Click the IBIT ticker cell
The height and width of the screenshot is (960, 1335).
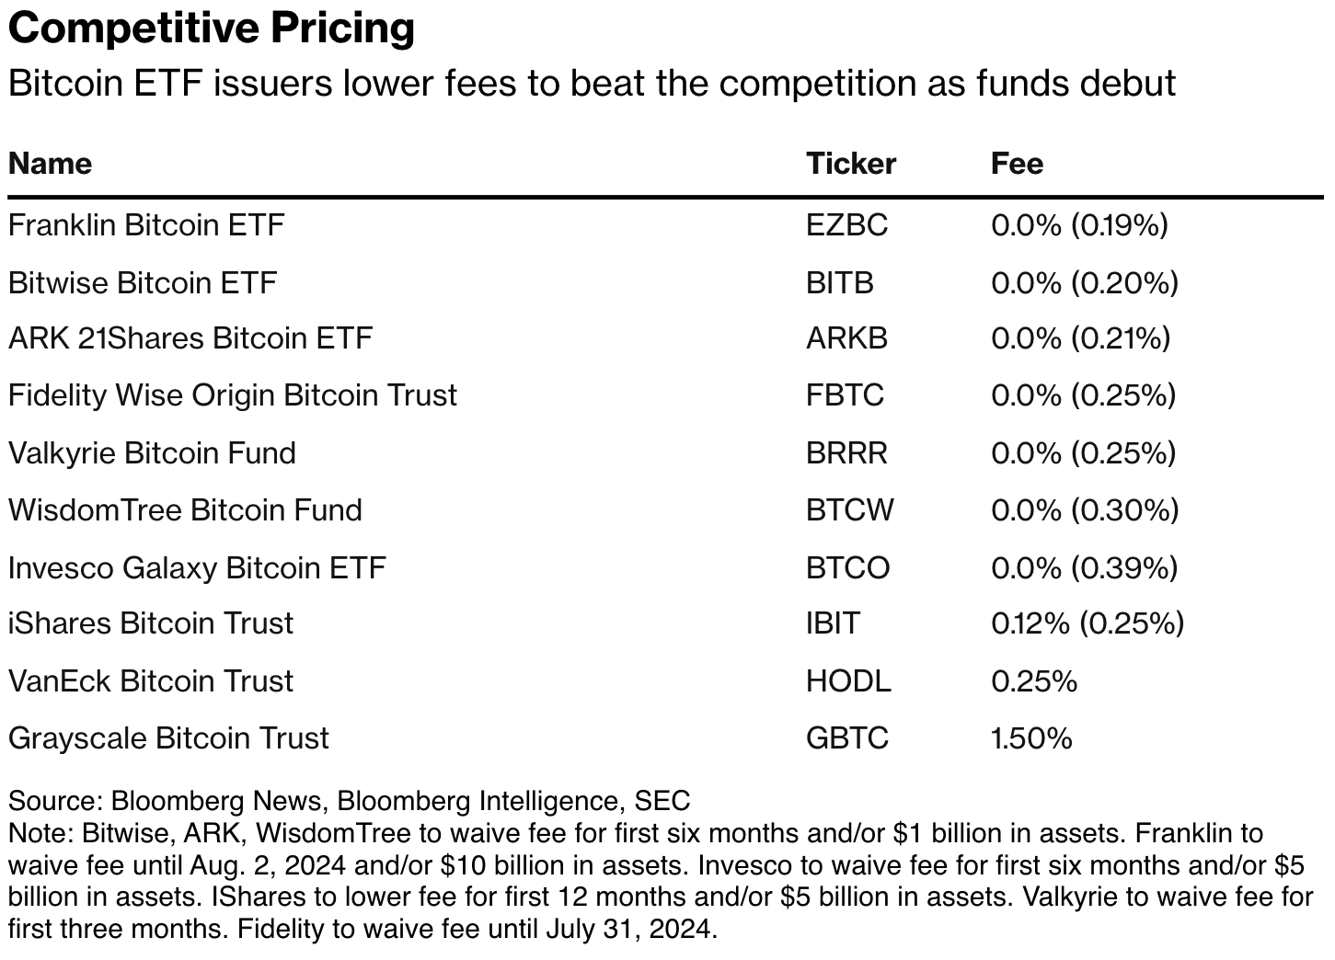[833, 623]
